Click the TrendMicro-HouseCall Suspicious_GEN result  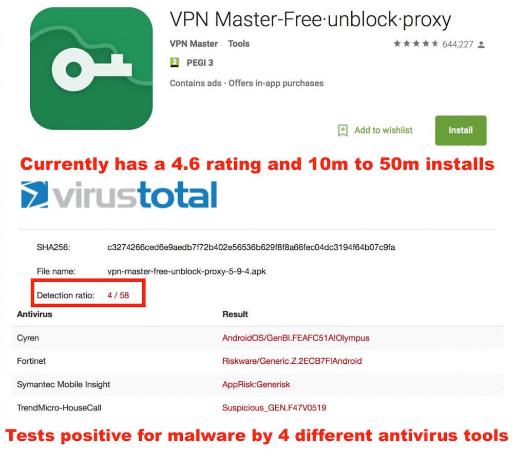[274, 408]
